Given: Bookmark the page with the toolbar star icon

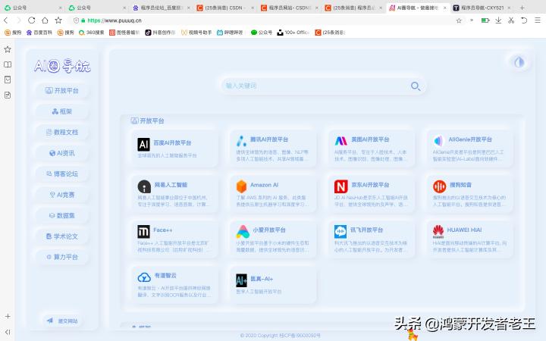Looking at the screenshot, I should 58,20.
